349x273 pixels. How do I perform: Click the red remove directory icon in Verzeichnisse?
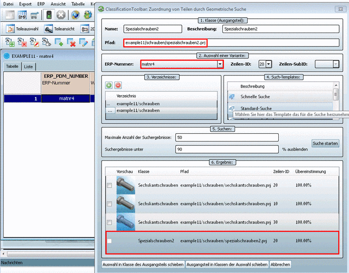click(x=118, y=85)
